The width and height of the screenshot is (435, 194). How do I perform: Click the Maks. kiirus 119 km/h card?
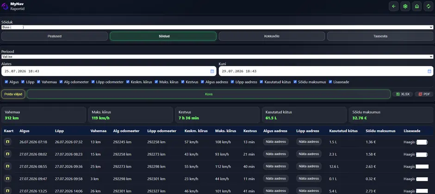coord(130,115)
